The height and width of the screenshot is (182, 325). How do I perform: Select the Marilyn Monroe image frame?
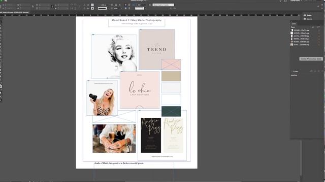[x=114, y=56]
